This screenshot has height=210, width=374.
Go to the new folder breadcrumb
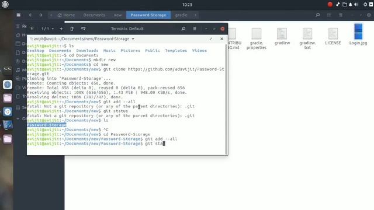[117, 15]
